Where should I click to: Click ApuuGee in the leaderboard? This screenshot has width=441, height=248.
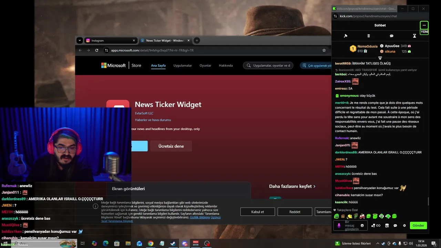point(392,46)
